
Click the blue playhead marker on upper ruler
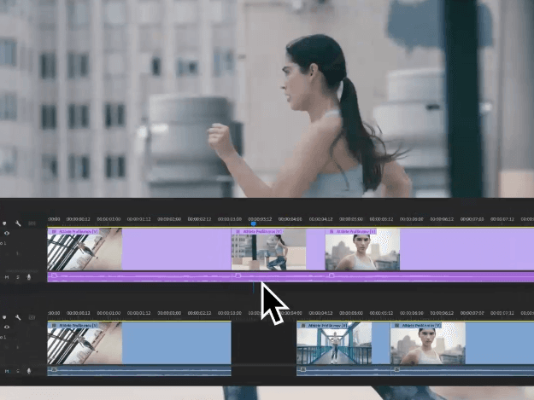point(253,224)
